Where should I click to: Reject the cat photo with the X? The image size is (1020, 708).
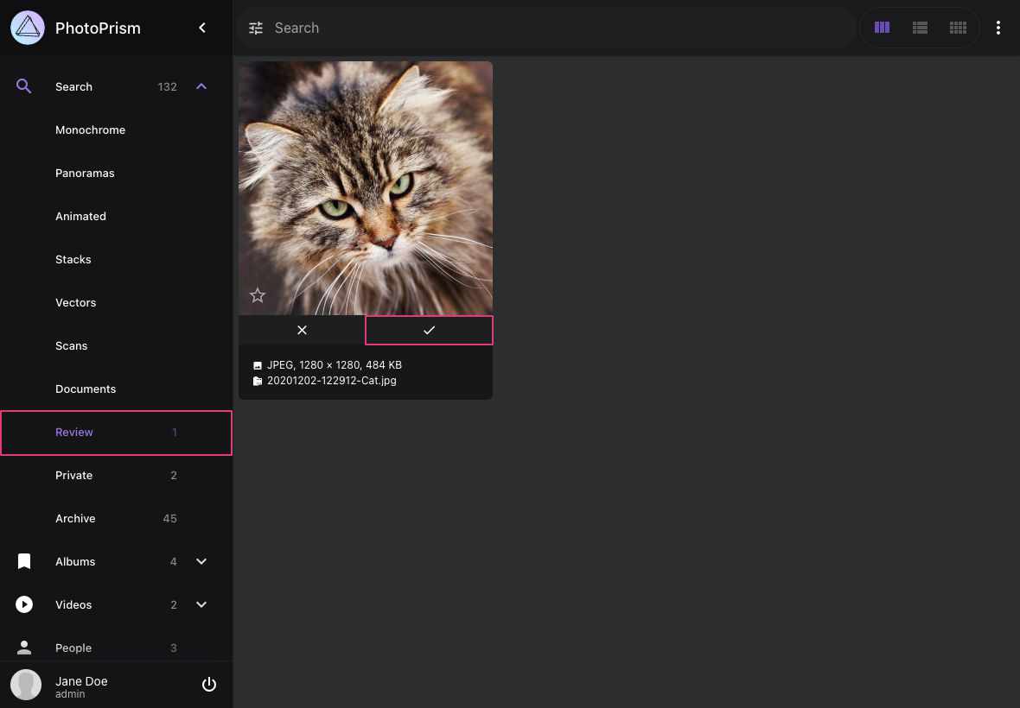(x=302, y=330)
